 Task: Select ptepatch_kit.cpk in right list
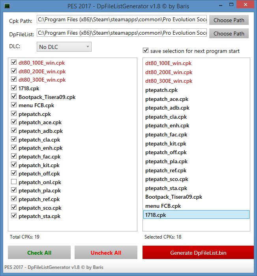pos(196,144)
